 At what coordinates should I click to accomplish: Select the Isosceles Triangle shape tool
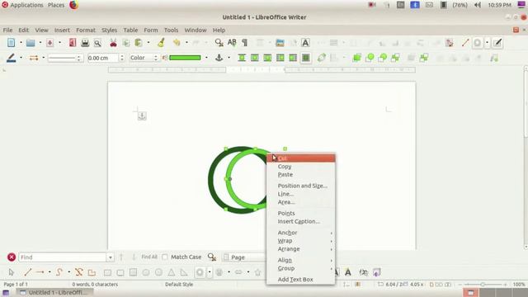172,272
